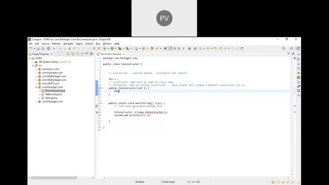Expand JRE System Library node
Image resolution: width=329 pixels, height=185 pixels.
[x=33, y=62]
